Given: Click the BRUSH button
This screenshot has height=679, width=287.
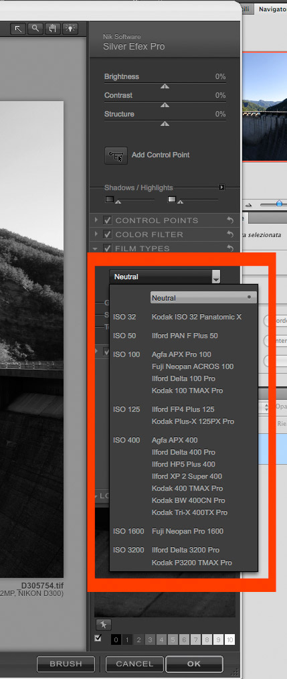Looking at the screenshot, I should coord(66,664).
